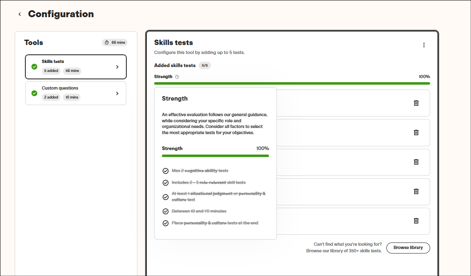Click the 66 mins timer badge in Tools

coord(115,43)
